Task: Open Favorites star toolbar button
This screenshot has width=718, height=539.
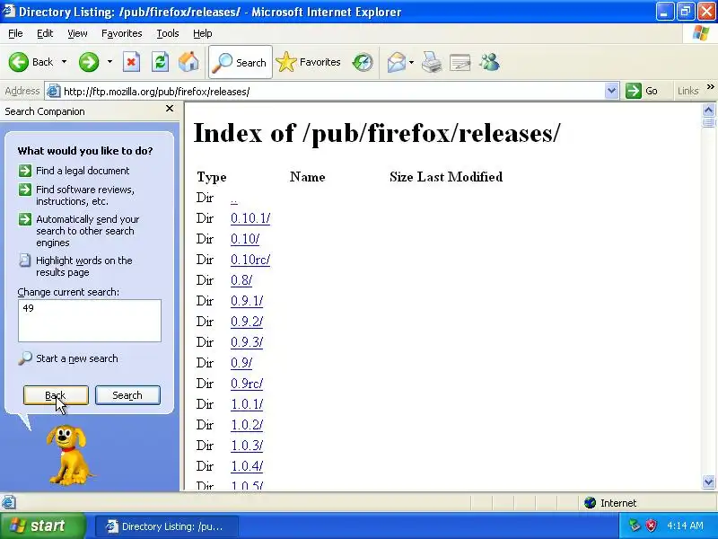Action: pos(308,62)
